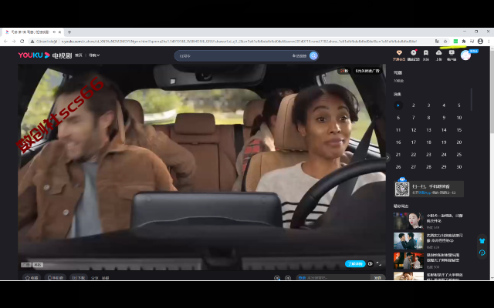
Task: Click the star collect button below player
Action: (x=31, y=278)
